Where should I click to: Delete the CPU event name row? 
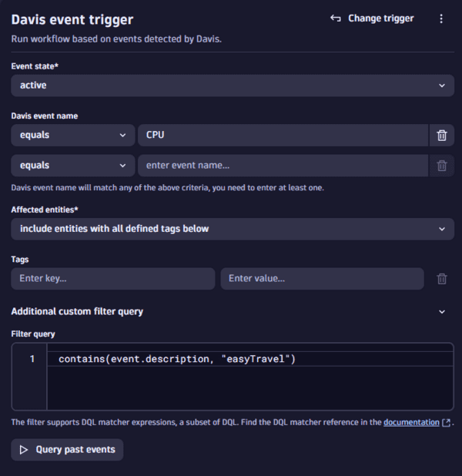coord(442,136)
